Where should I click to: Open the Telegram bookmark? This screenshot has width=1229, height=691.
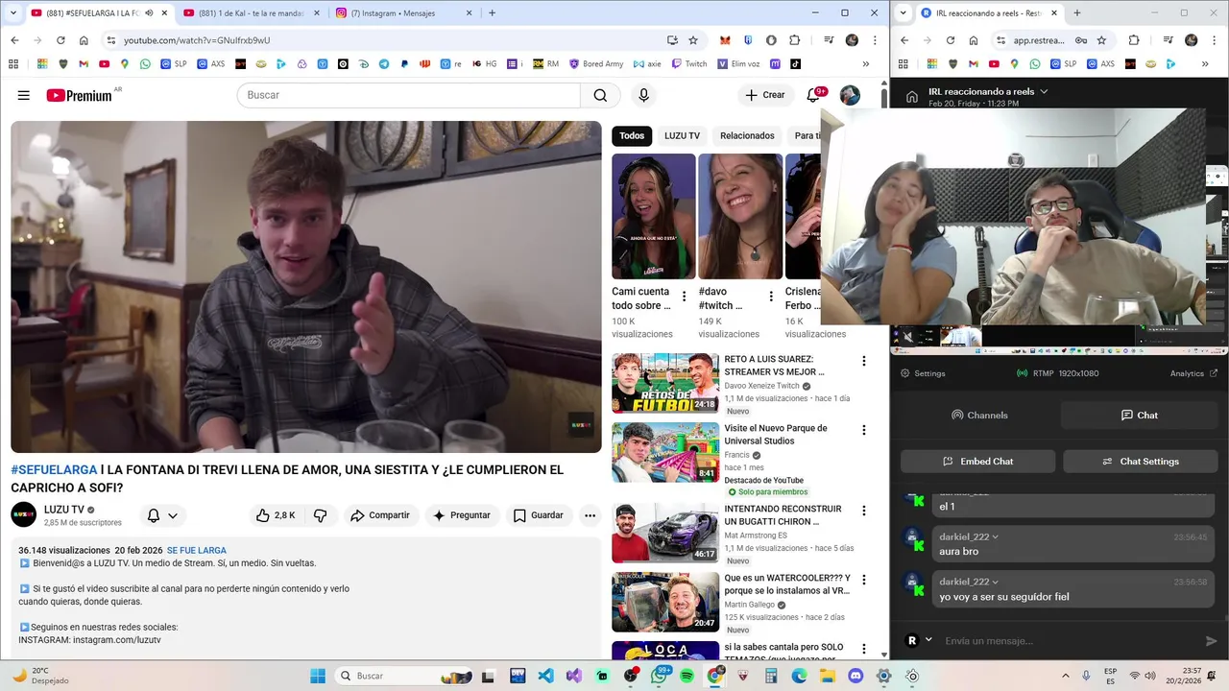point(384,64)
